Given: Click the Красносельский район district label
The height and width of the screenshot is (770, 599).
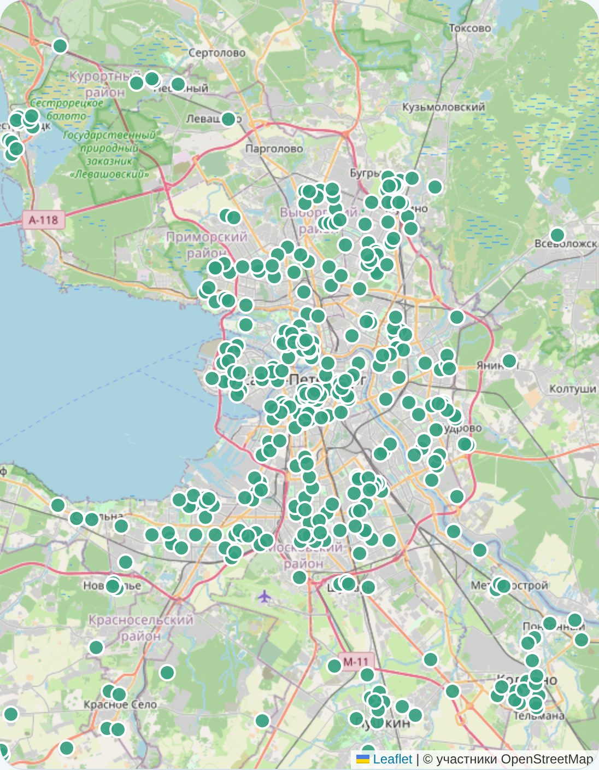Looking at the screenshot, I should point(141,628).
